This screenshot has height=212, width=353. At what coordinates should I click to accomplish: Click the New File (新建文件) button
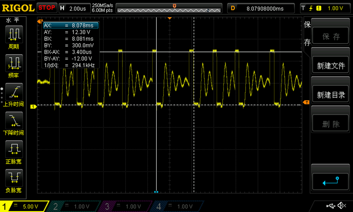(x=330, y=65)
